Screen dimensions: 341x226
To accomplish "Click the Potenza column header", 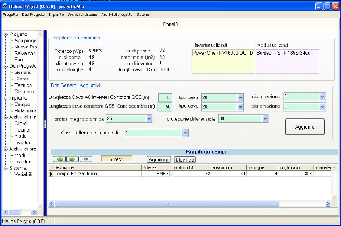I will [157, 167].
